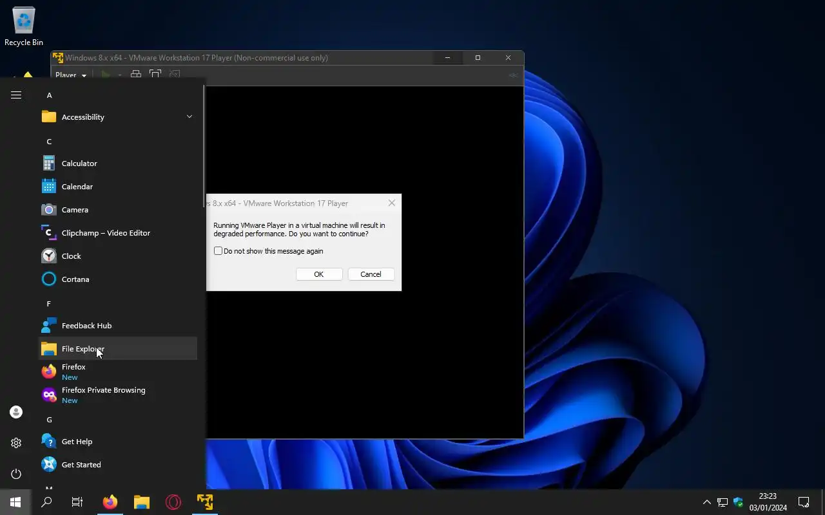Launch Firefox from the Start menu list
The width and height of the screenshot is (825, 515).
pos(118,372)
